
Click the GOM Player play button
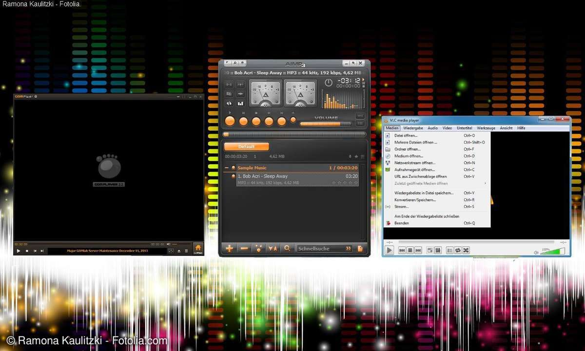click(19, 251)
